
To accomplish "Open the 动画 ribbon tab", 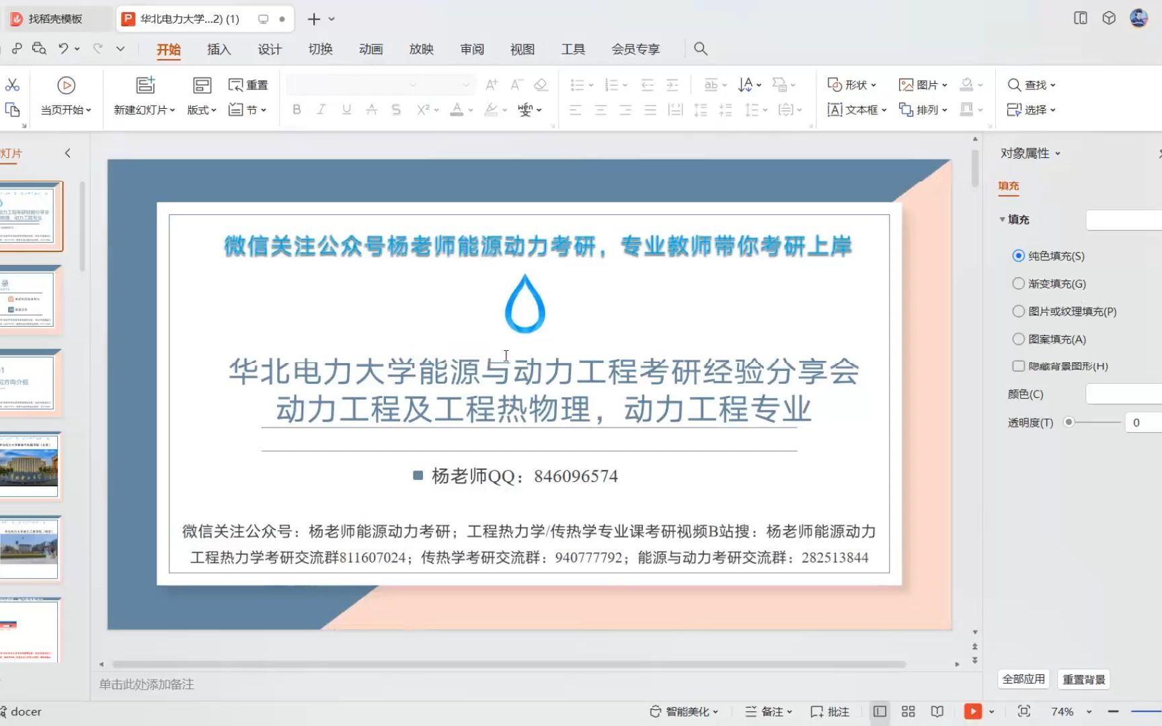I will pyautogui.click(x=371, y=49).
